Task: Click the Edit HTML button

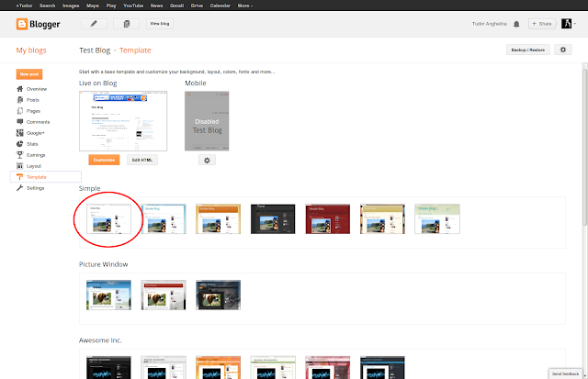Action: (x=142, y=160)
